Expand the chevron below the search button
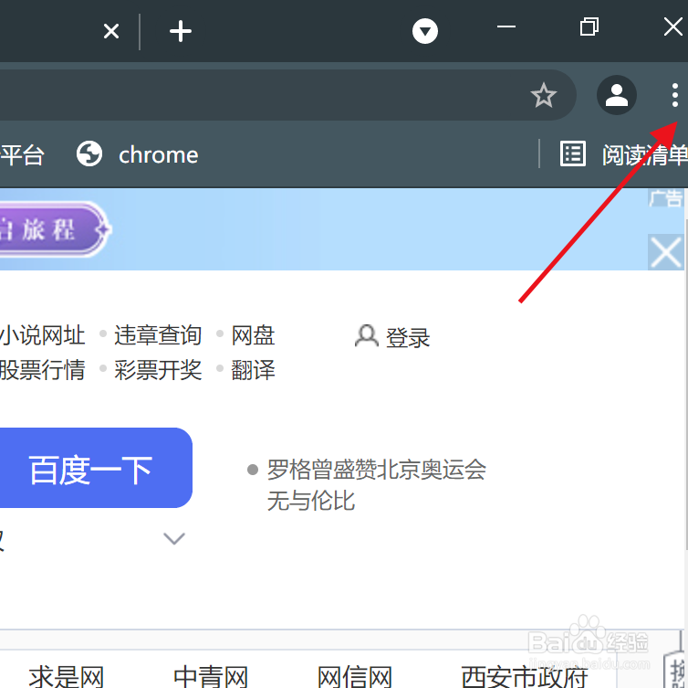The width and height of the screenshot is (688, 688). [x=174, y=538]
